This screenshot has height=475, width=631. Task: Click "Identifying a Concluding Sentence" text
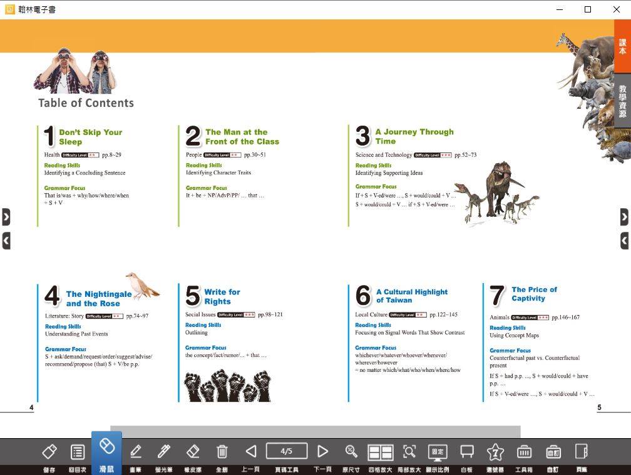click(x=85, y=172)
